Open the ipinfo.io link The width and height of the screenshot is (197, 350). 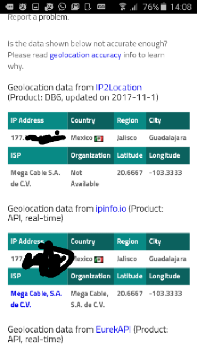[111, 208]
